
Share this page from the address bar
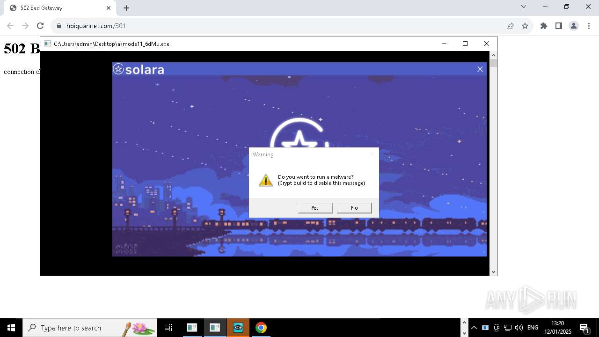click(510, 26)
